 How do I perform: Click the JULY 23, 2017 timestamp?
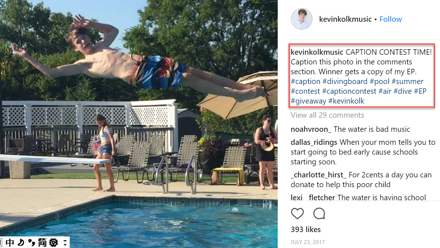307,242
